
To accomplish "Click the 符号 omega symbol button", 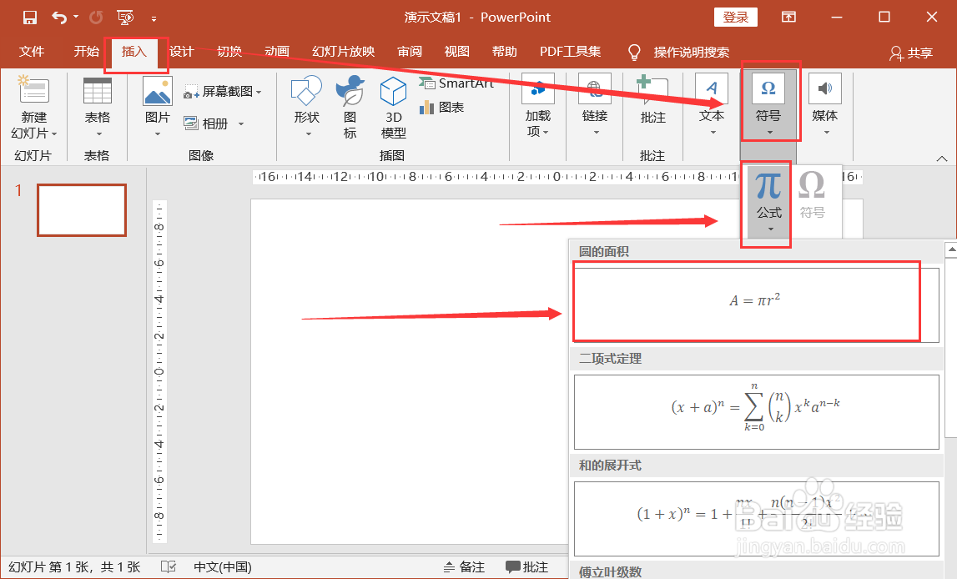I will click(813, 195).
